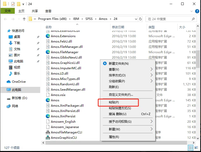201x152 pixels.
Task: Click the refresh icon beside address bar
Action: pyautogui.click(x=140, y=19)
